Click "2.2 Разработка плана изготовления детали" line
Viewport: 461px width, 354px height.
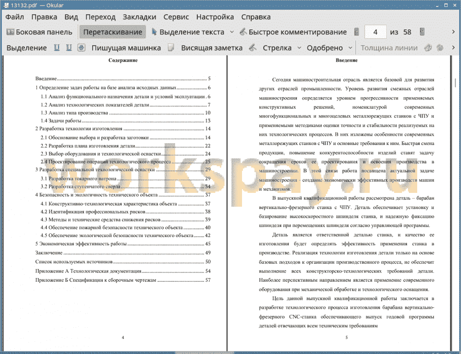[x=125, y=146]
